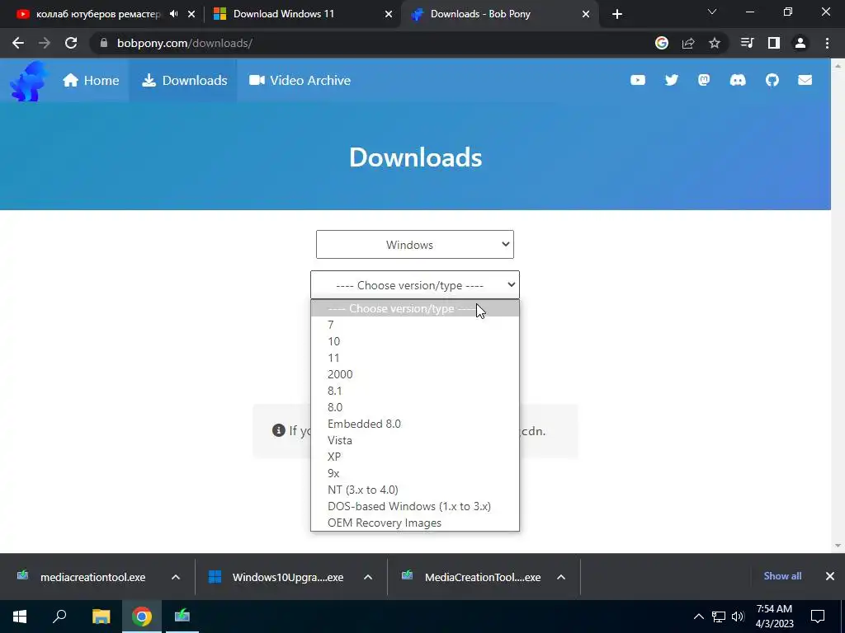Reload the page with refresh icon
The image size is (845, 633).
coord(71,43)
